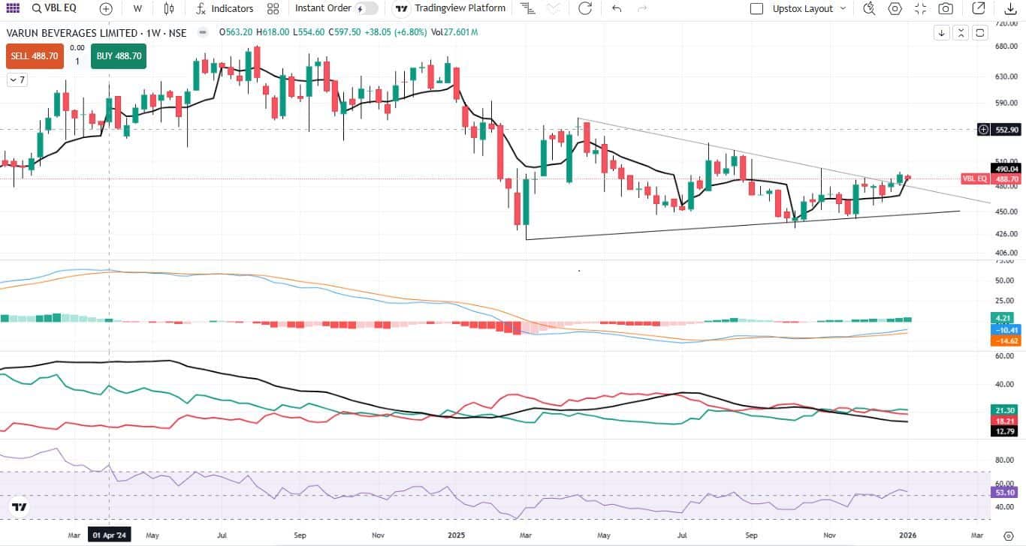Maximize the price chart pane
The height and width of the screenshot is (546, 1026).
coord(979,33)
